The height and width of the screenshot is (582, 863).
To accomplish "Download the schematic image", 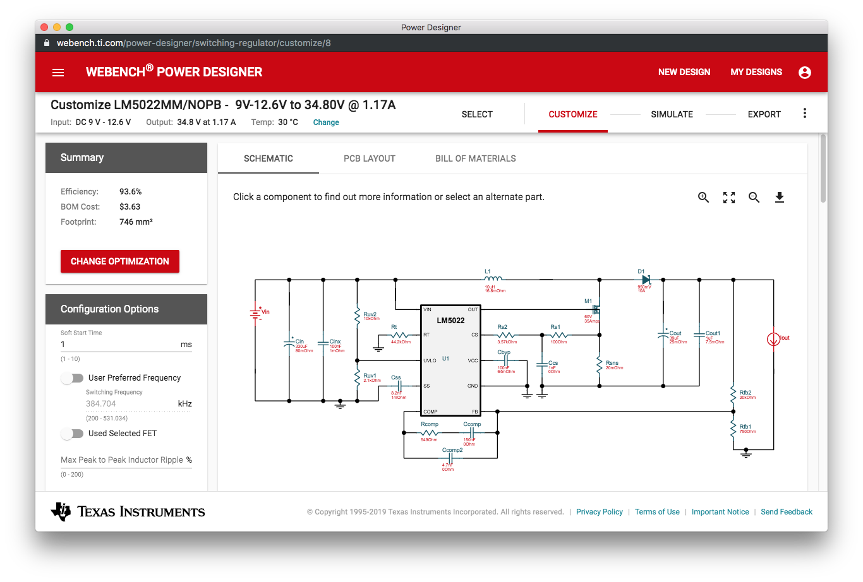I will coord(780,198).
